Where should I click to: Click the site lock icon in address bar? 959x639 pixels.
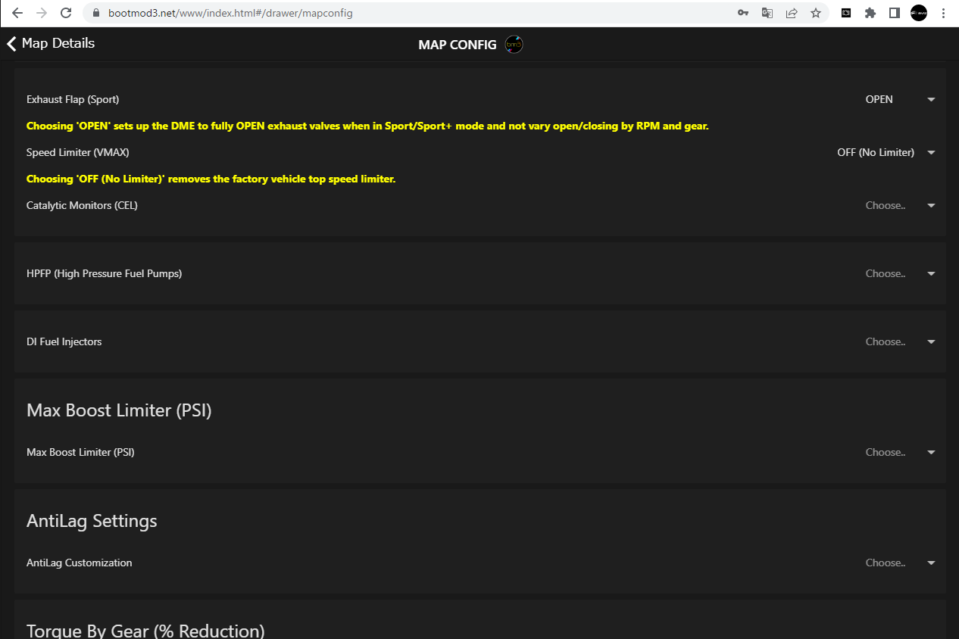pyautogui.click(x=96, y=13)
